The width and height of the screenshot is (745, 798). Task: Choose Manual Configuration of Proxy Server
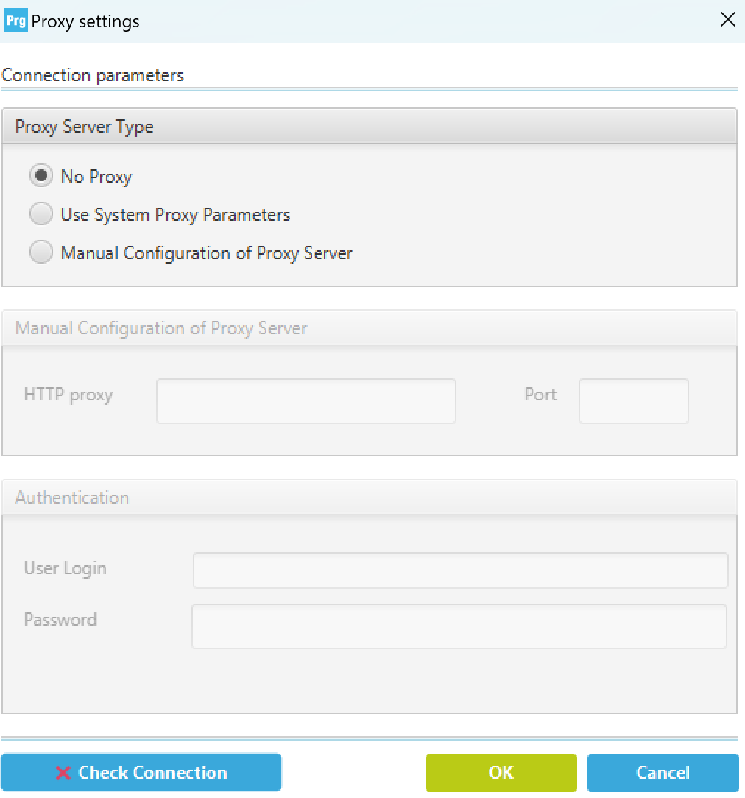pos(42,252)
